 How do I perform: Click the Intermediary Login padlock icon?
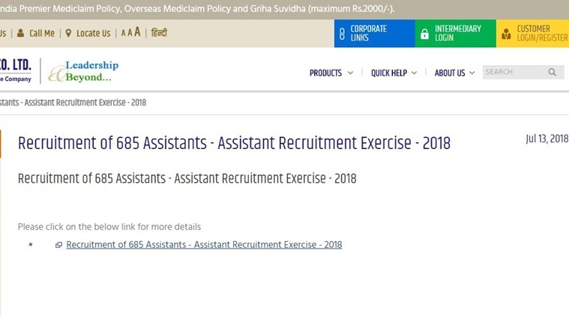424,34
